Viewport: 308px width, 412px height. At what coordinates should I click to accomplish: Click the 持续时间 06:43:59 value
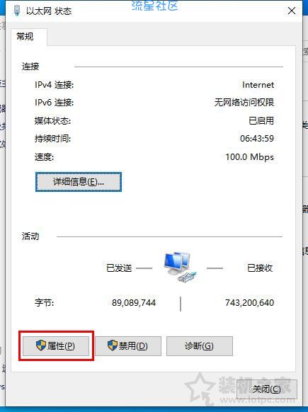(257, 139)
